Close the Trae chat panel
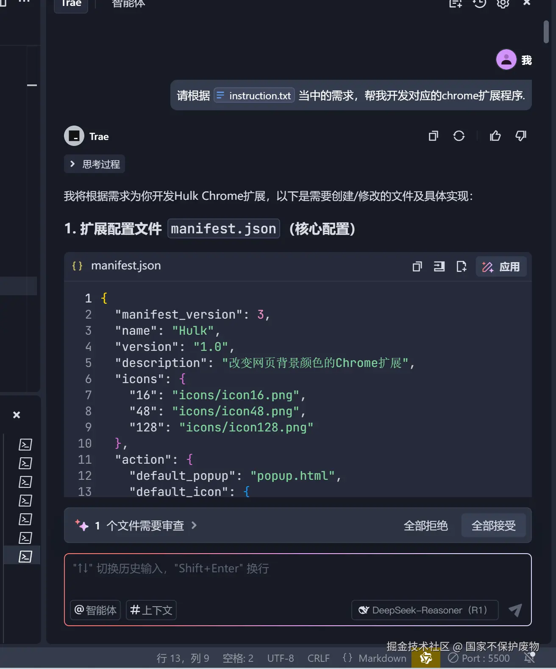 pyautogui.click(x=527, y=3)
